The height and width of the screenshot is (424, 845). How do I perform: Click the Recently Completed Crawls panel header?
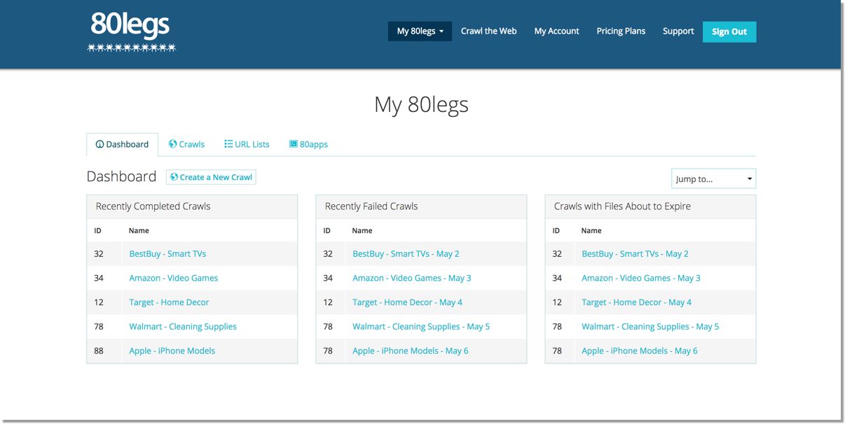192,206
